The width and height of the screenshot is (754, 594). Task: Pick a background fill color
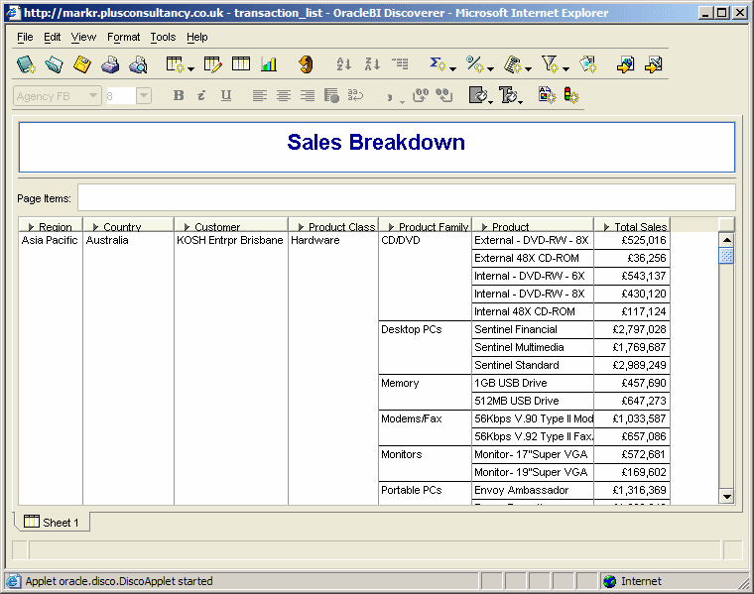point(480,95)
